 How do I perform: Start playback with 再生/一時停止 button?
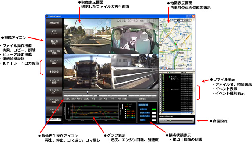pyautogui.click(x=77, y=96)
